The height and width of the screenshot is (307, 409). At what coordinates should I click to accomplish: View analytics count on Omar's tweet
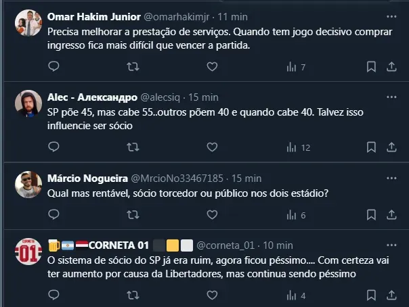point(297,67)
